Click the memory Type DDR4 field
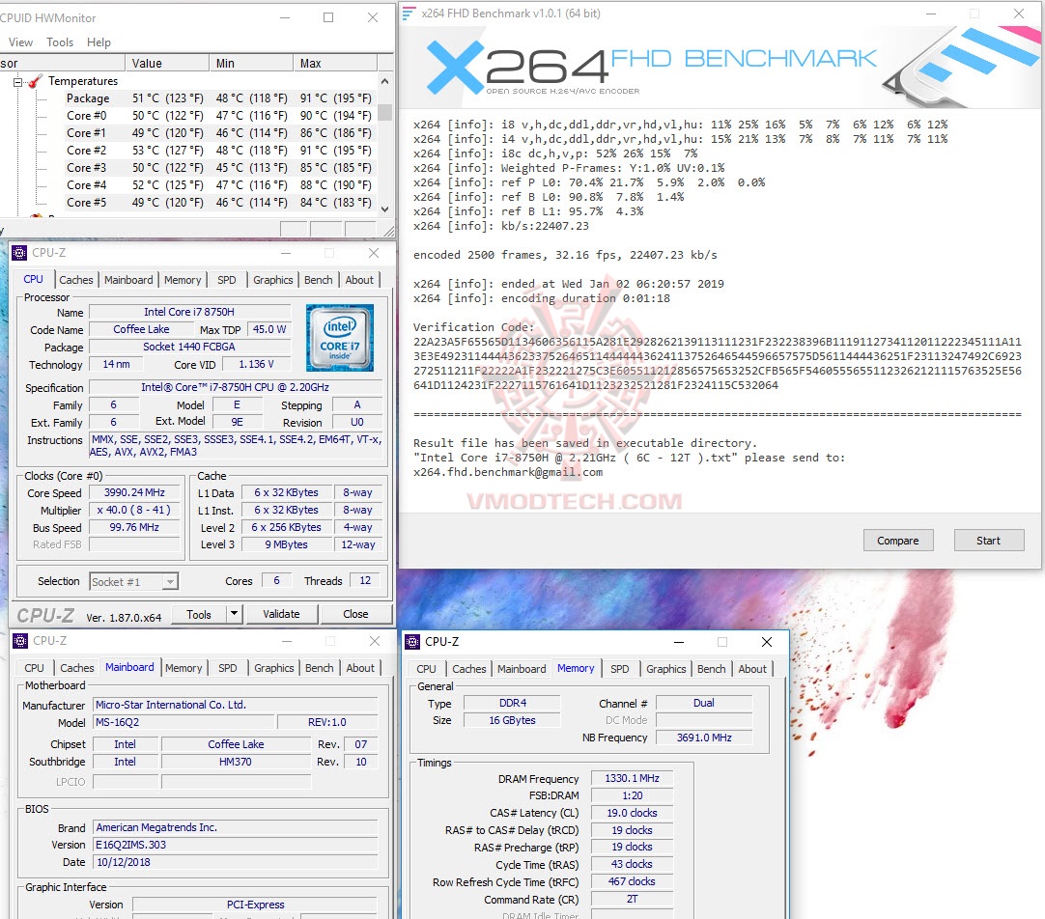 [513, 703]
